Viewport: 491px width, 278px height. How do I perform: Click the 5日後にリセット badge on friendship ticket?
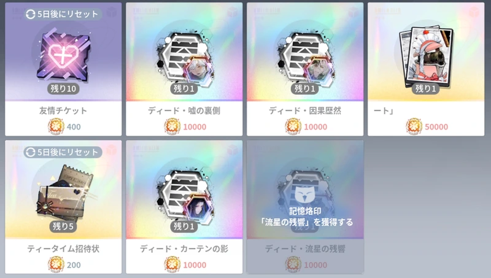(x=63, y=14)
